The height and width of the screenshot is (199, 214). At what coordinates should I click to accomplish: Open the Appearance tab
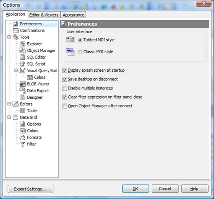[x=74, y=15]
